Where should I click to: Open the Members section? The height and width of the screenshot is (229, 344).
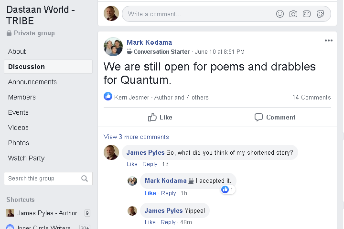(22, 97)
